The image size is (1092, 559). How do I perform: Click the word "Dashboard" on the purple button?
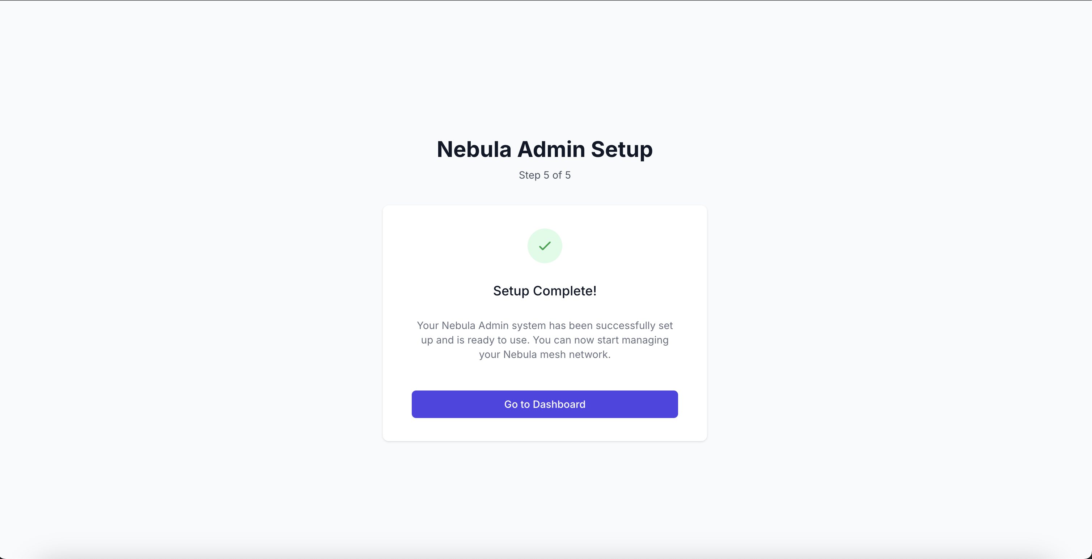coord(559,405)
